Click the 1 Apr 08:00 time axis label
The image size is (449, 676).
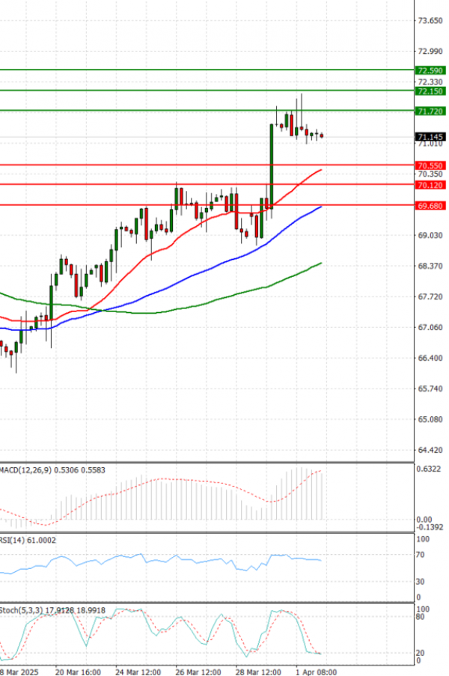click(x=316, y=672)
